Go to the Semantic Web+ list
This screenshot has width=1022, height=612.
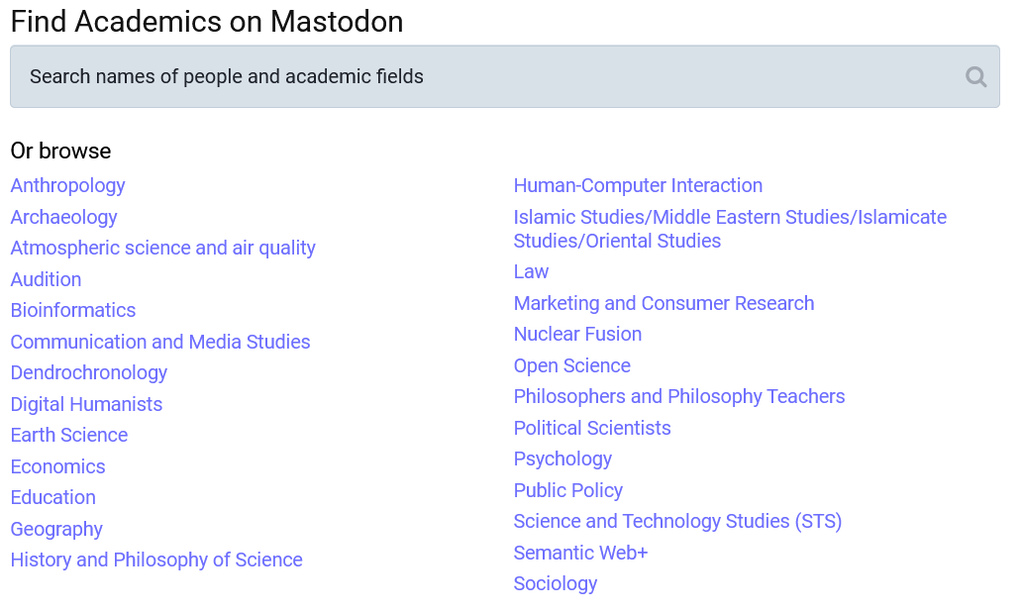pyautogui.click(x=580, y=553)
